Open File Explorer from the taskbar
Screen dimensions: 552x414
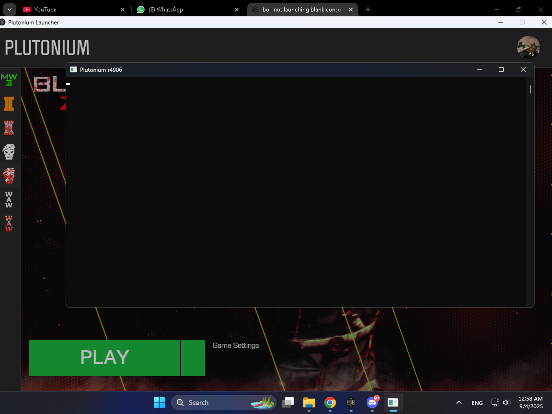pos(309,402)
